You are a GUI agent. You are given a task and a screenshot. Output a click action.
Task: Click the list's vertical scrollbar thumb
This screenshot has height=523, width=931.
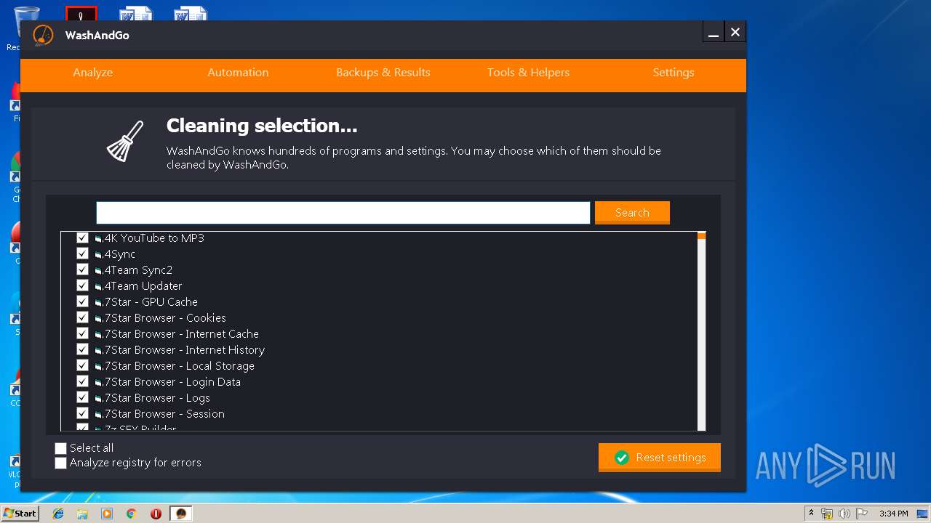pos(701,235)
